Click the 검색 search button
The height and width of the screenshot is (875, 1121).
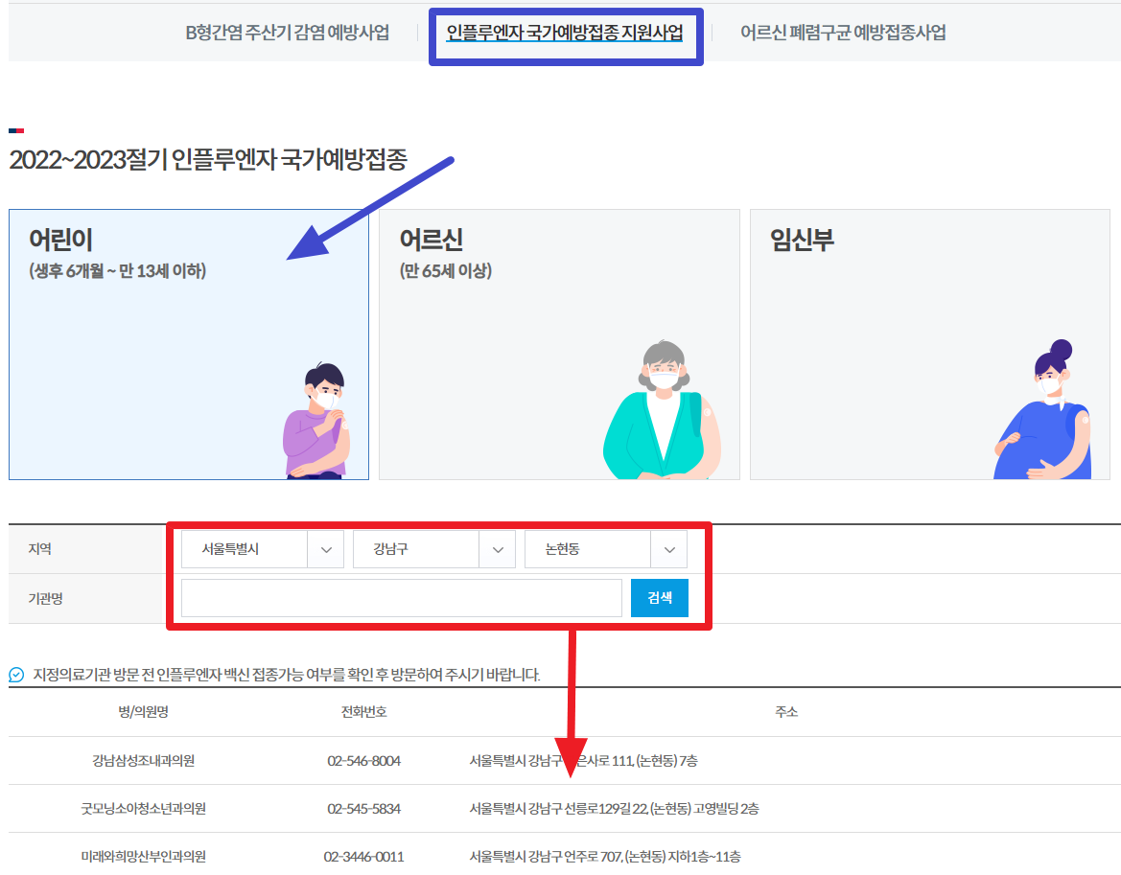pos(659,597)
